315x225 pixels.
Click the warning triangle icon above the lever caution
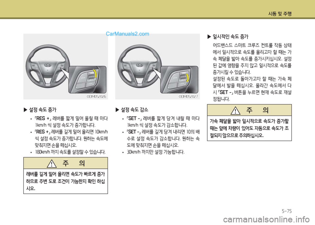click(52, 164)
